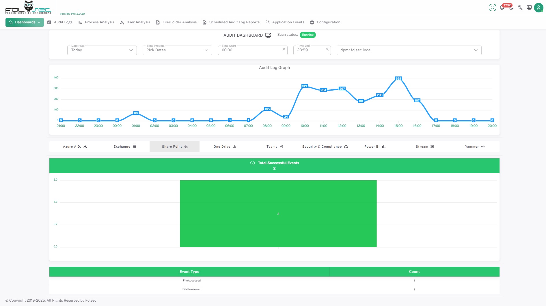Click the monitor chart icon
The width and height of the screenshot is (546, 306).
[x=529, y=8]
